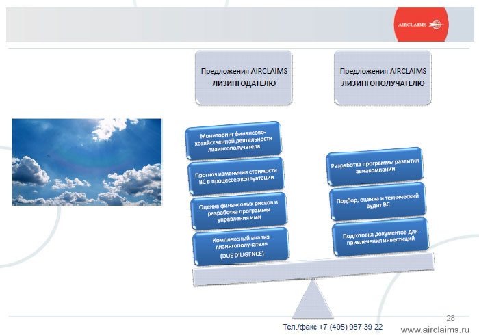479x335 pixels.
Task: Click 'Мониторинг финансово-хозяйственной деятельности лизингополучателя' block
Action: click(x=233, y=140)
